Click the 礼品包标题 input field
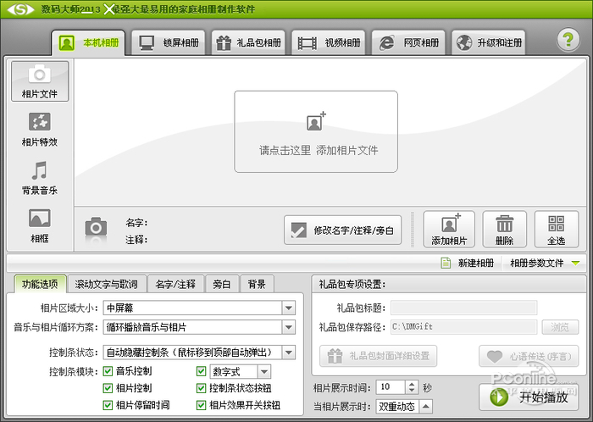This screenshot has height=422, width=593. coord(464,308)
